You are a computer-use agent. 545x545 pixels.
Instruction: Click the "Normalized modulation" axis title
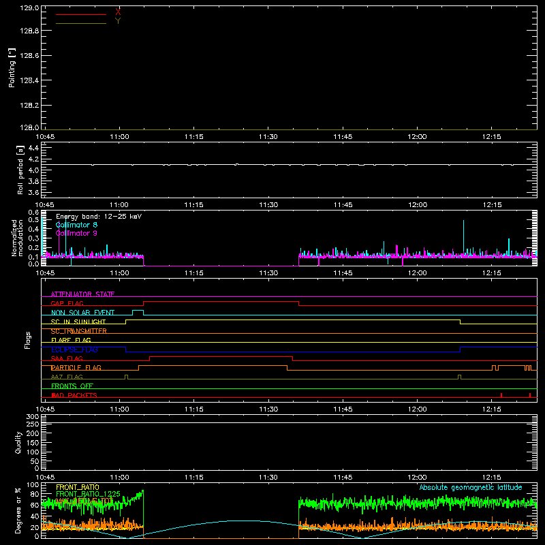17,238
